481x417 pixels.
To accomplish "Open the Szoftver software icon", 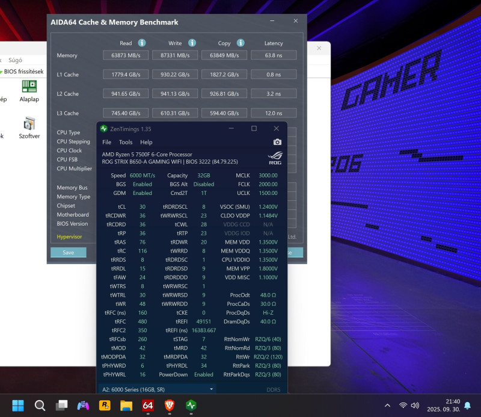I will [x=29, y=128].
